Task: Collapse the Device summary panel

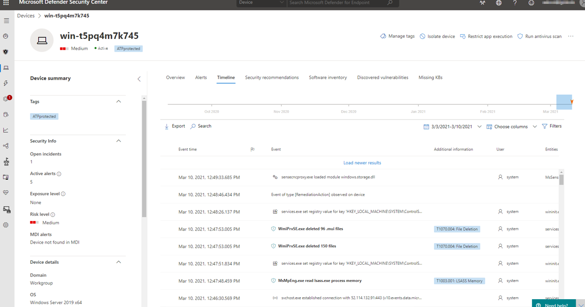Action: coord(139,79)
